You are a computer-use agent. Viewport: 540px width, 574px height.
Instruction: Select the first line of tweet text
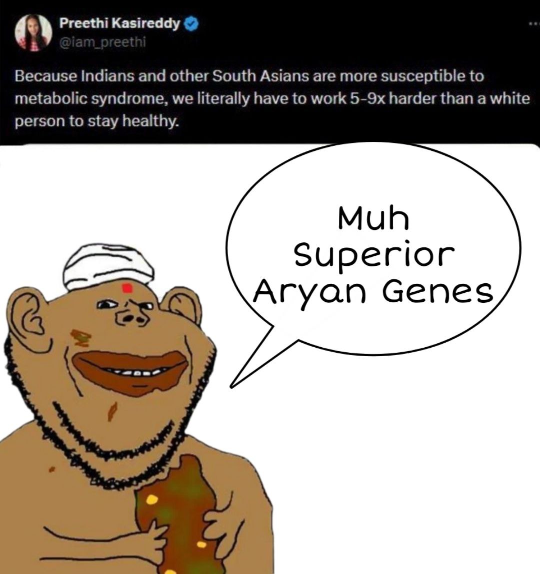249,76
